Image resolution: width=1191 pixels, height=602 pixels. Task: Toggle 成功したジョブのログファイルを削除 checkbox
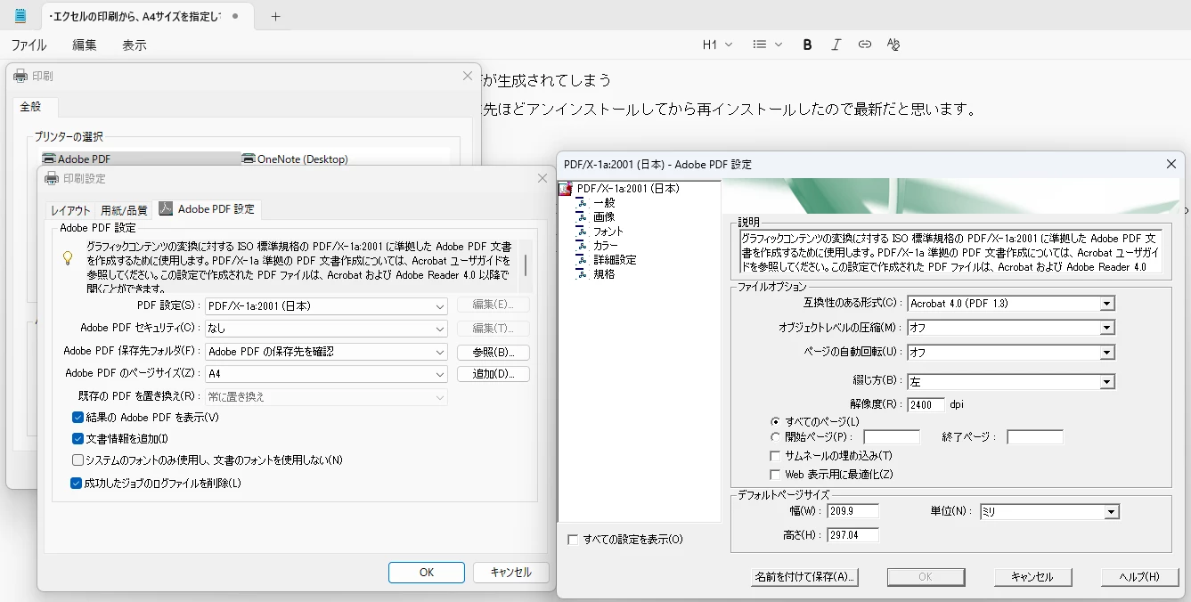tap(76, 484)
